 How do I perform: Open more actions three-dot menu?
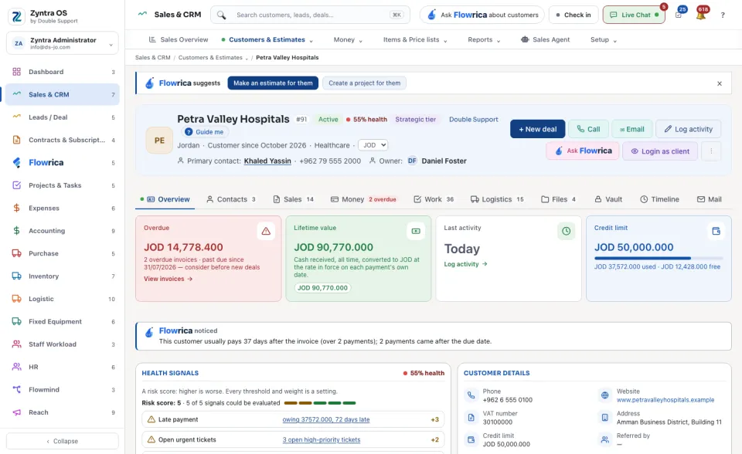(x=711, y=151)
